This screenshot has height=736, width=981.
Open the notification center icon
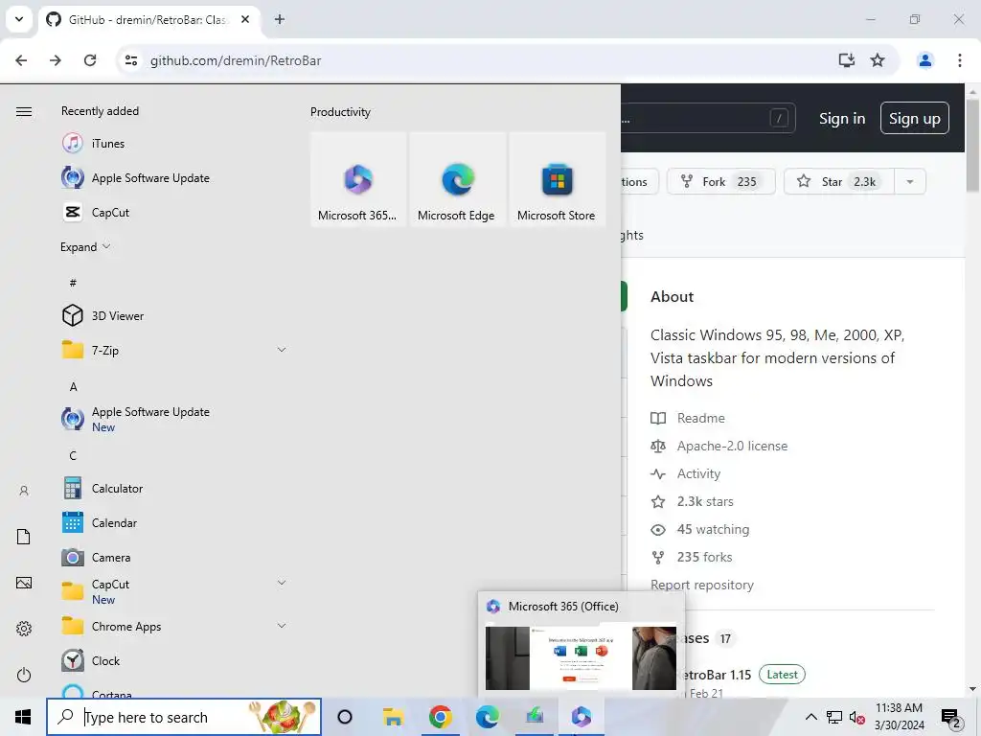tap(950, 718)
